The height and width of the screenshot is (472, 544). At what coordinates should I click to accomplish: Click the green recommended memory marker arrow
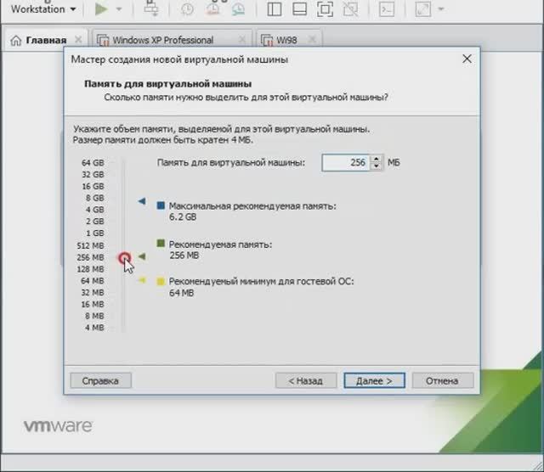click(x=142, y=256)
